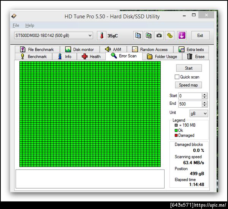The width and height of the screenshot is (228, 209).
Task: Click the red Damaged legend swatch
Action: (x=176, y=135)
